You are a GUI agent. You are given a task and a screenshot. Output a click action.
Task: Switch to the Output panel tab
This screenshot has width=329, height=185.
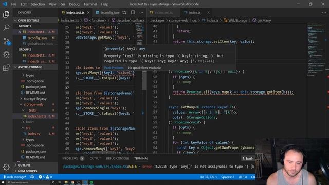pyautogui.click(x=95, y=158)
